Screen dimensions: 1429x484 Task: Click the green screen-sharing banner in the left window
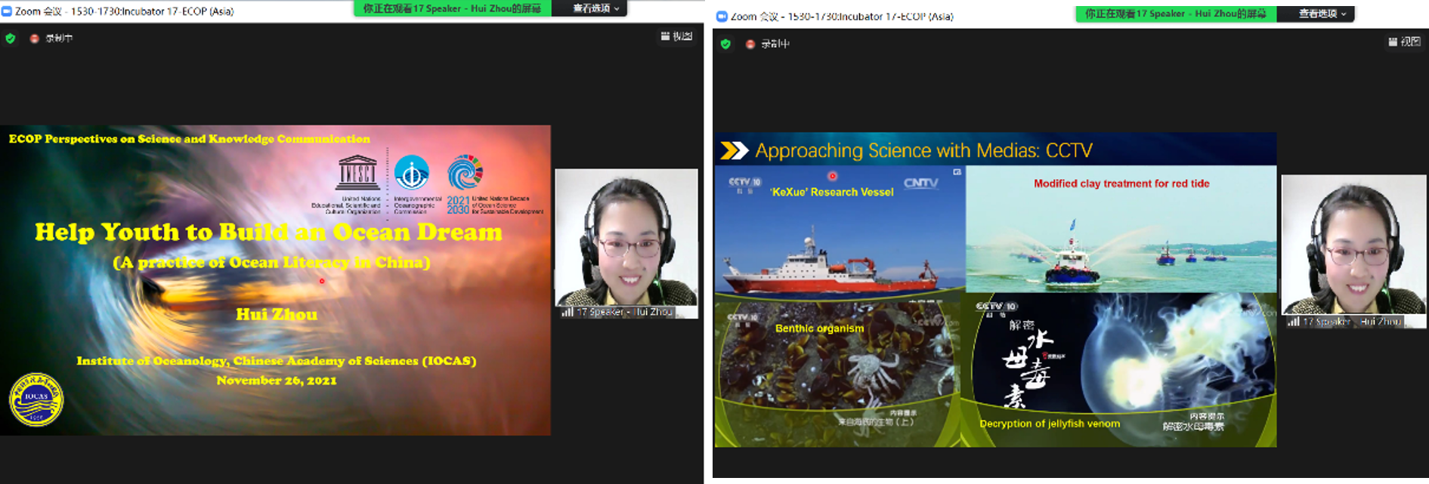(x=452, y=8)
